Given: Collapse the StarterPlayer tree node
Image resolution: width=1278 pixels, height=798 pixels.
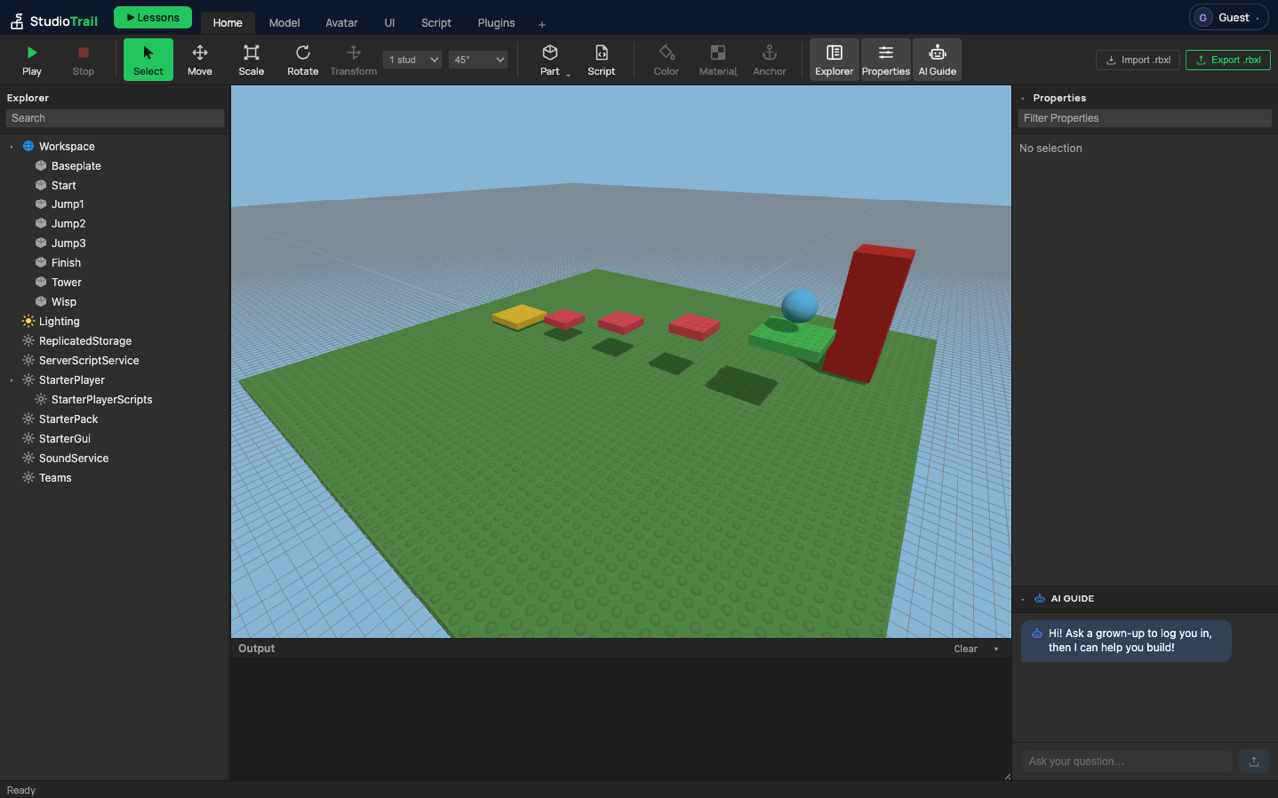Looking at the screenshot, I should 12,381.
